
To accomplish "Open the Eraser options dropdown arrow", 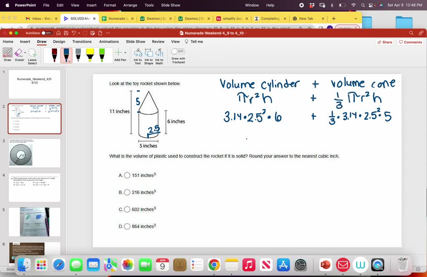I will [x=25, y=52].
